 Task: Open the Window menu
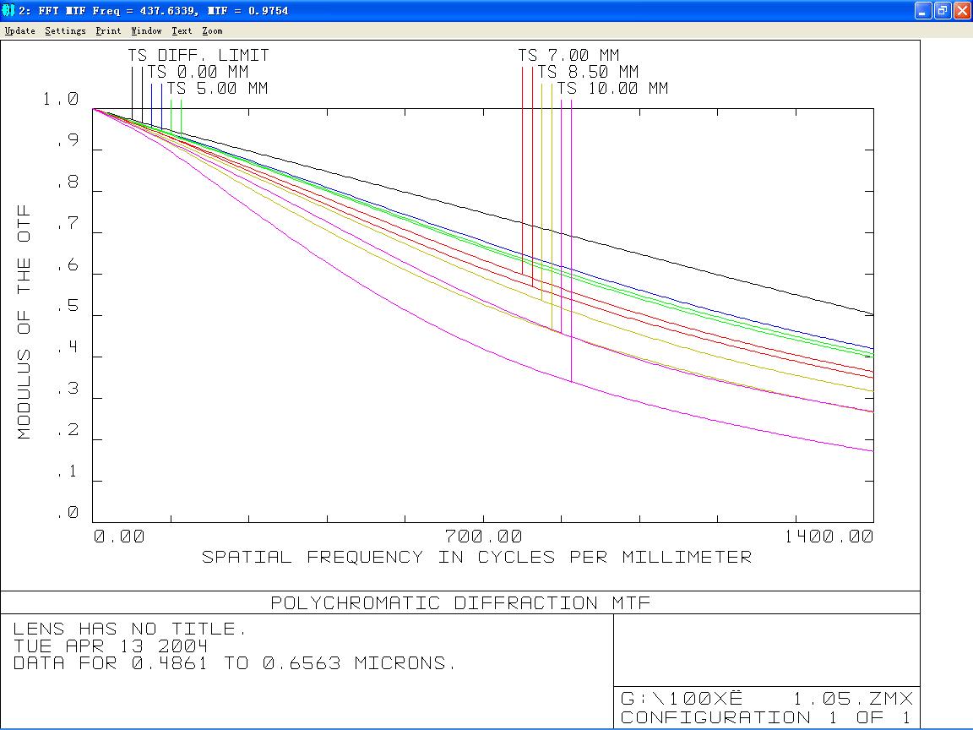[x=146, y=30]
